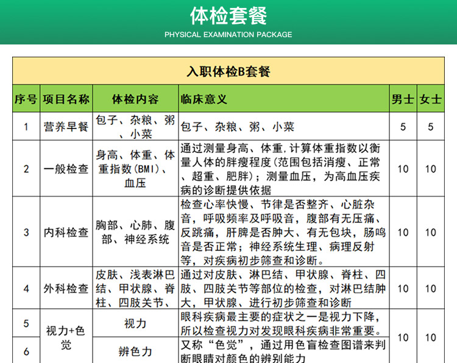Select the 一般检查 item name cell
Image resolution: width=457 pixels, height=363 pixels.
[x=66, y=169]
